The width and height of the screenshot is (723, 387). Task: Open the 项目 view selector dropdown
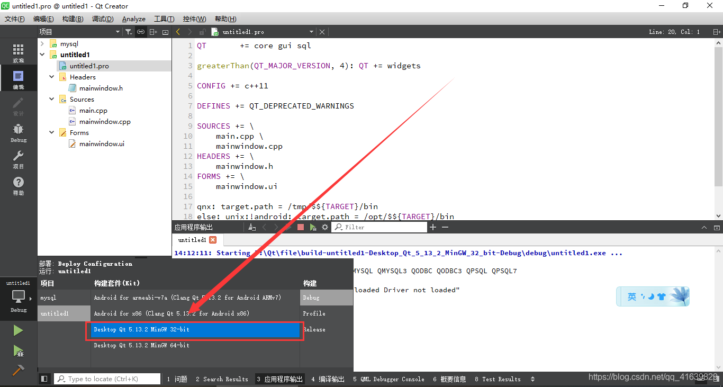click(118, 32)
